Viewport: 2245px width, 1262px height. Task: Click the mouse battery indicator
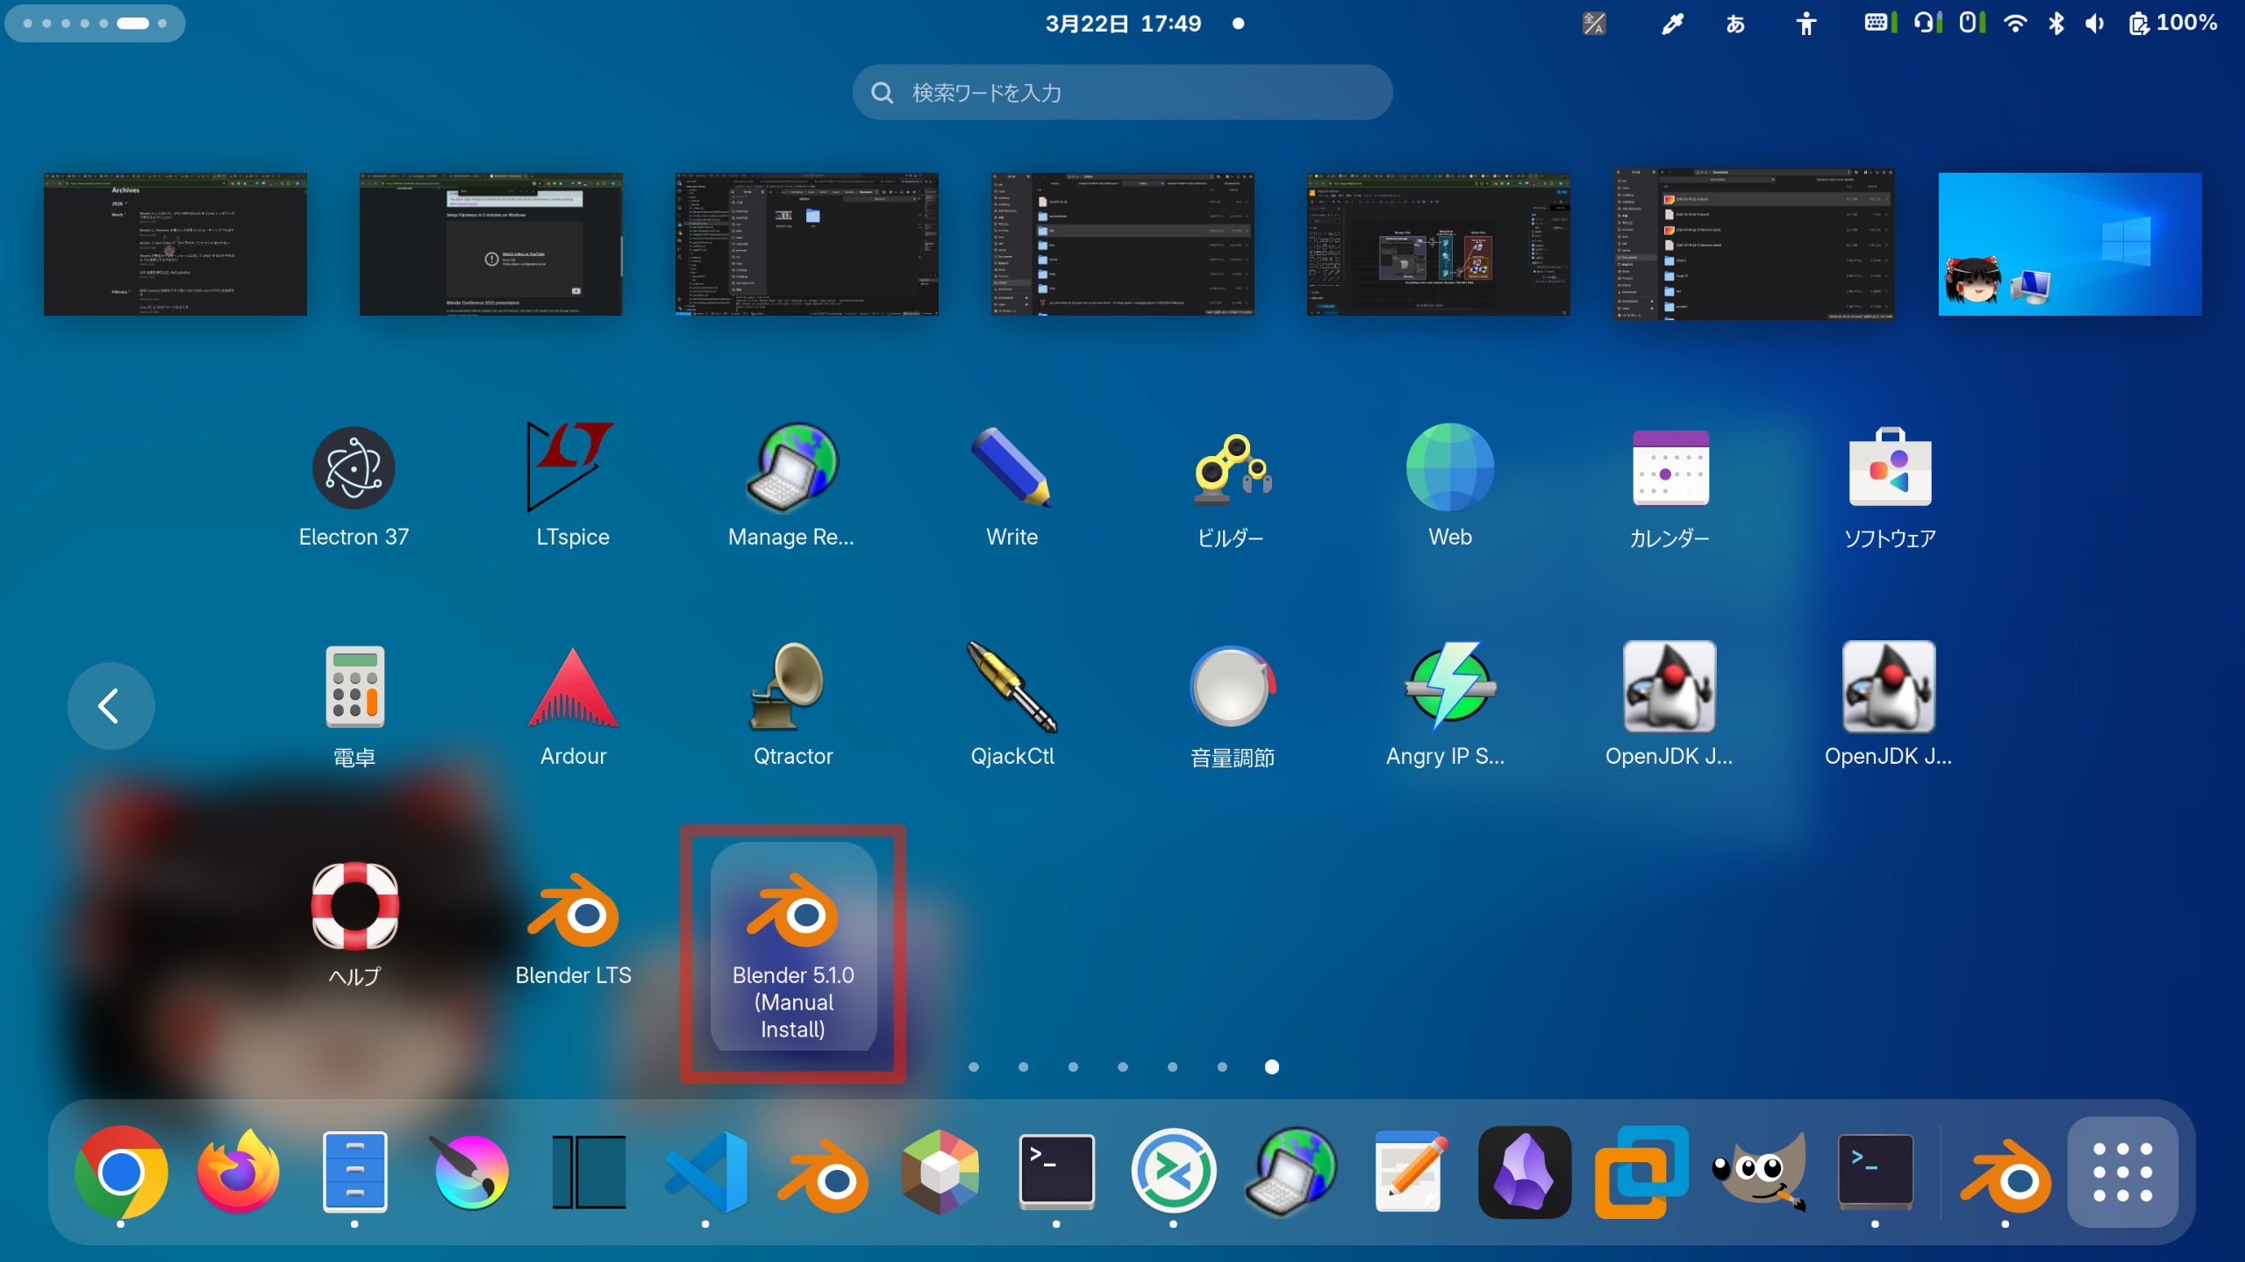pyautogui.click(x=1972, y=23)
